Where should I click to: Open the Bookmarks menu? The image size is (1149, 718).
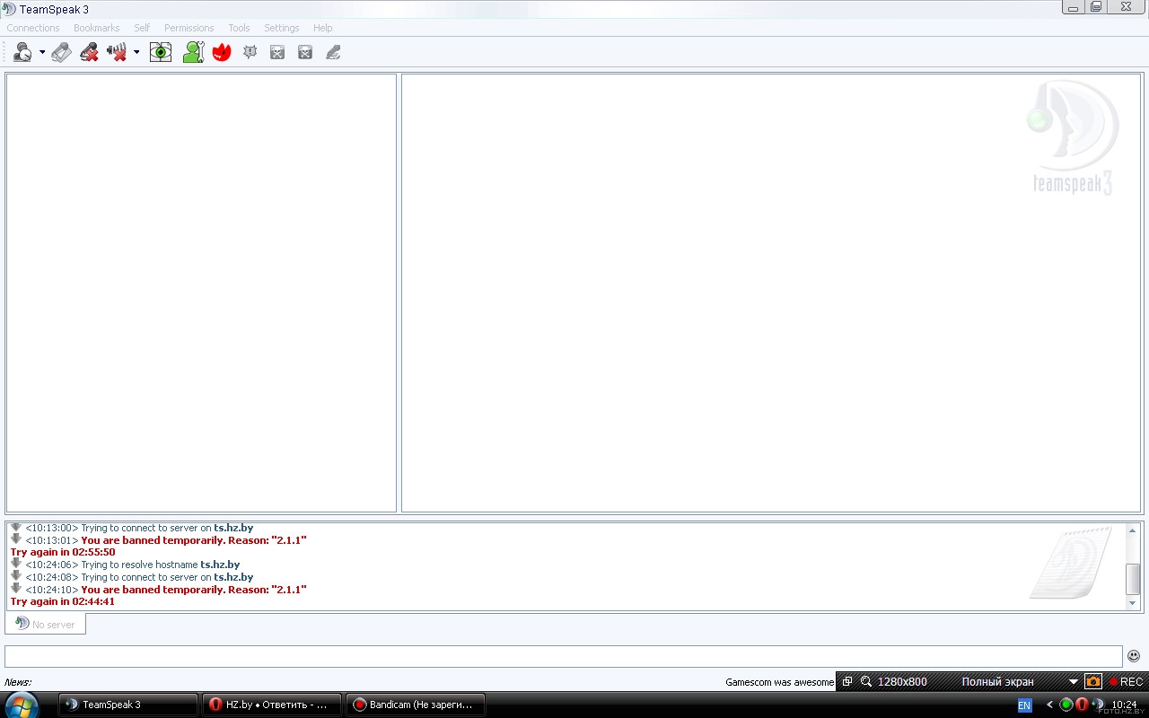97,28
